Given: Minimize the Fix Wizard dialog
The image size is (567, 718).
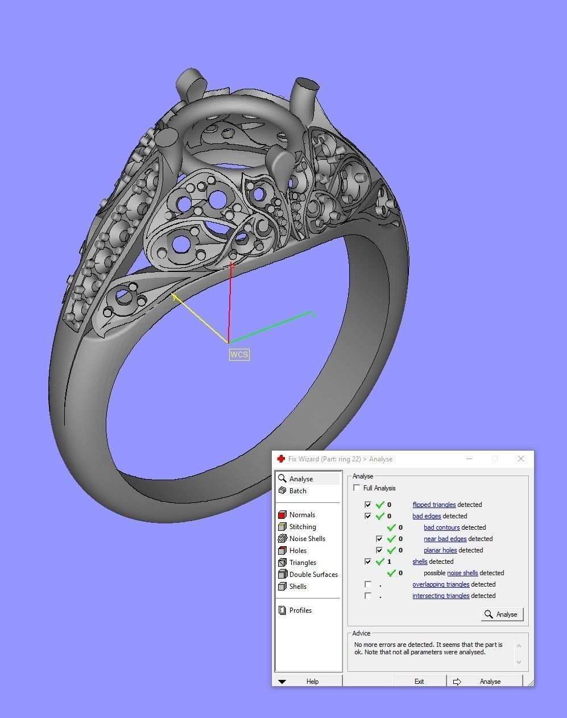Looking at the screenshot, I should coord(470,459).
